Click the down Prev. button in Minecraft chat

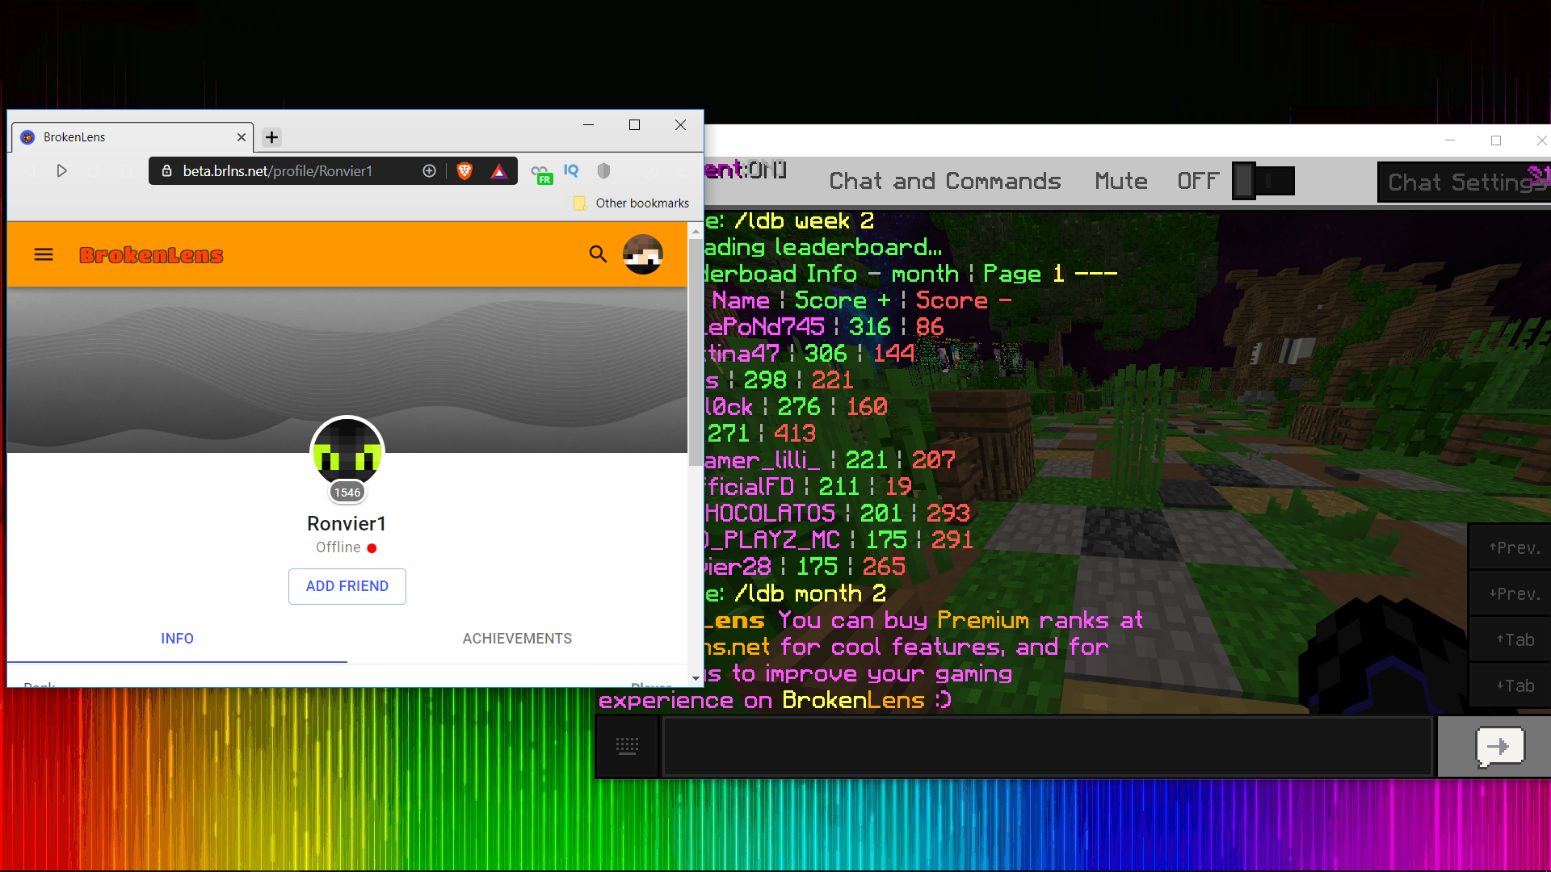tap(1510, 593)
